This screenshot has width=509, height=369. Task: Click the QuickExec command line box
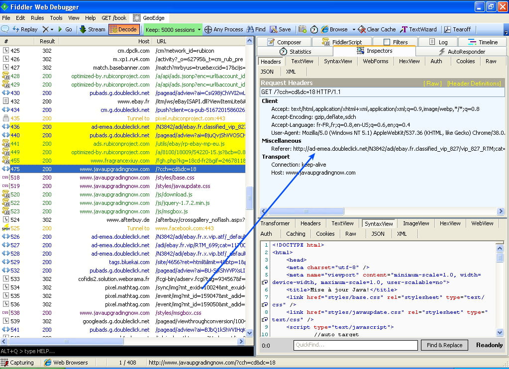click(127, 351)
